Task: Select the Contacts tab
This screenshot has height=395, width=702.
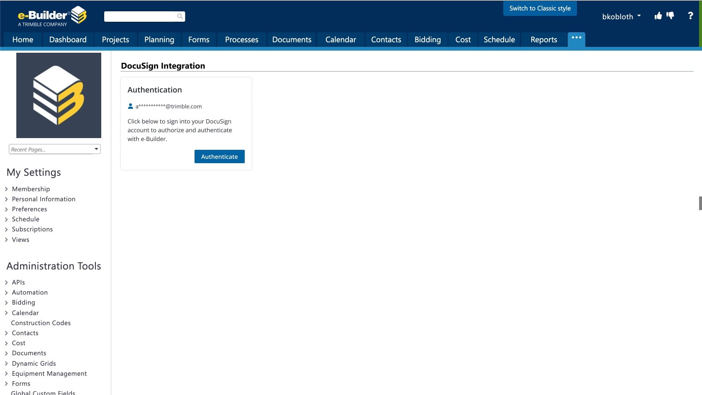Action: tap(386, 40)
